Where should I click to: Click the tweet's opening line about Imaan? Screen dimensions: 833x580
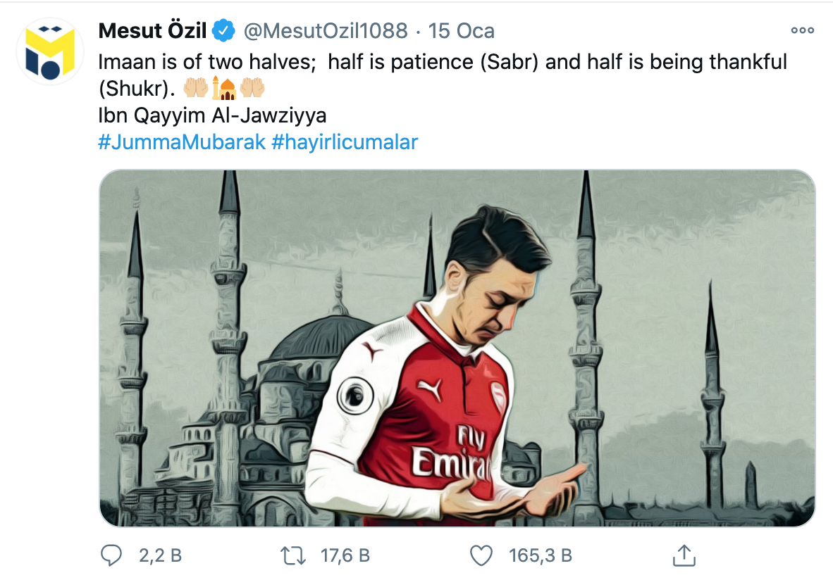pos(442,62)
